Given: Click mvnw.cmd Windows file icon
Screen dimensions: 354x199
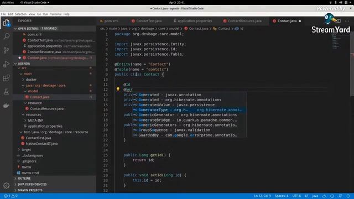Looking at the screenshot, I should tap(18, 173).
